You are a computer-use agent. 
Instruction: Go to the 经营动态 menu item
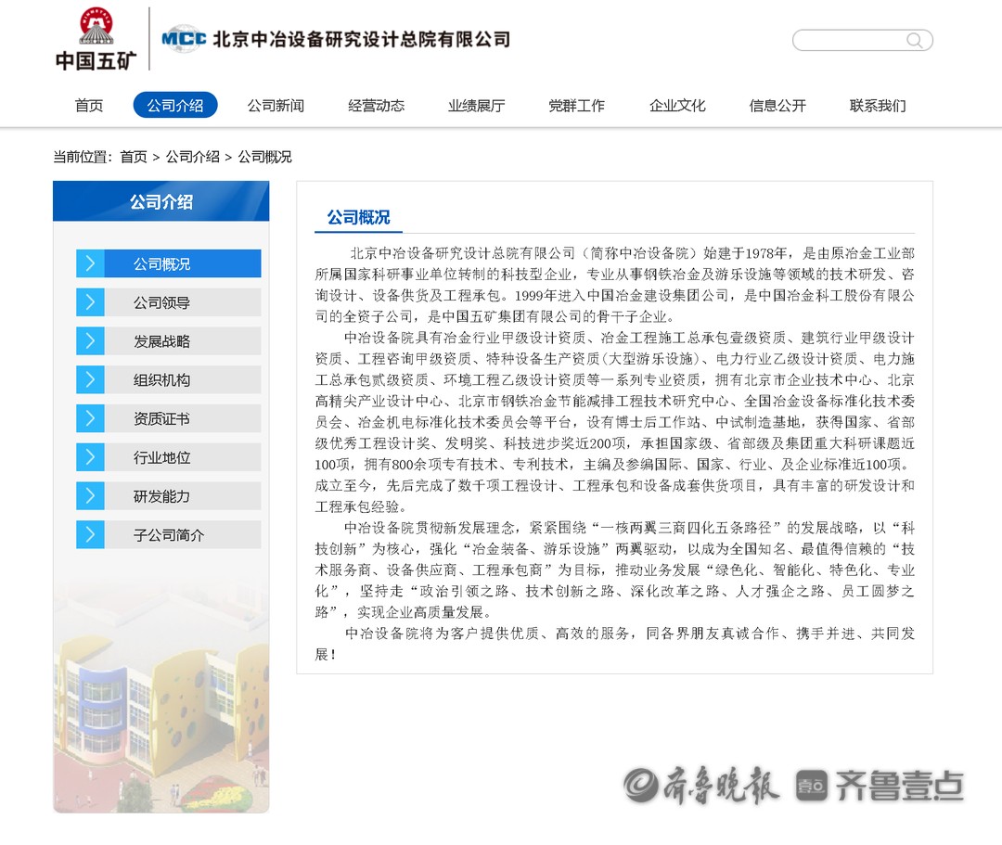click(x=376, y=106)
